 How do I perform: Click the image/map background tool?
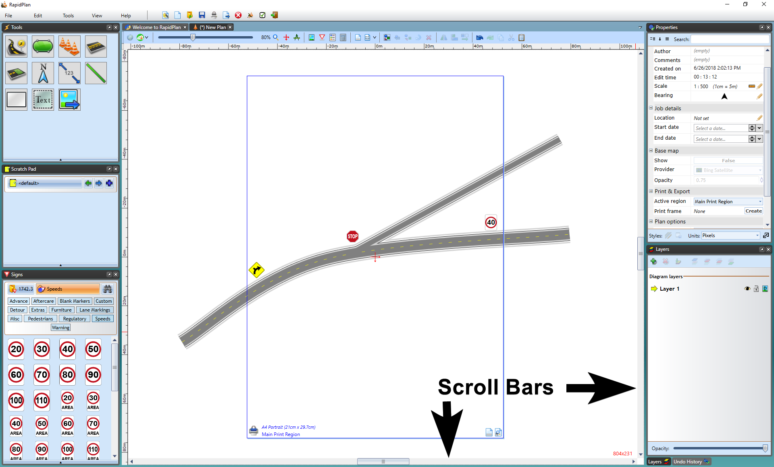click(69, 99)
